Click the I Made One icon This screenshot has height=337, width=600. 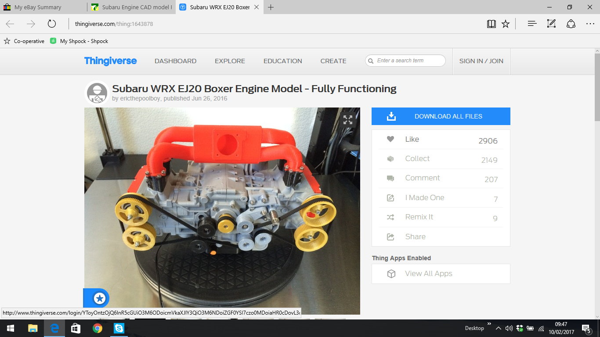(x=390, y=198)
